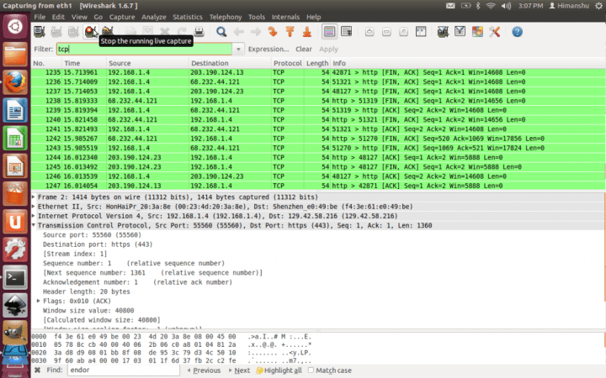Screen dimensions: 606x378
Task: Zoom out on packet text
Action: click(386, 32)
